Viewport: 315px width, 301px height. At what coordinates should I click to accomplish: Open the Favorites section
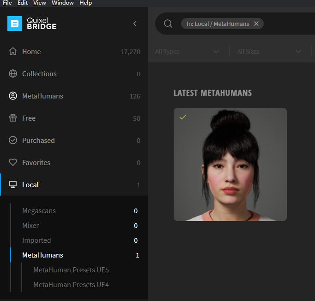click(74, 162)
